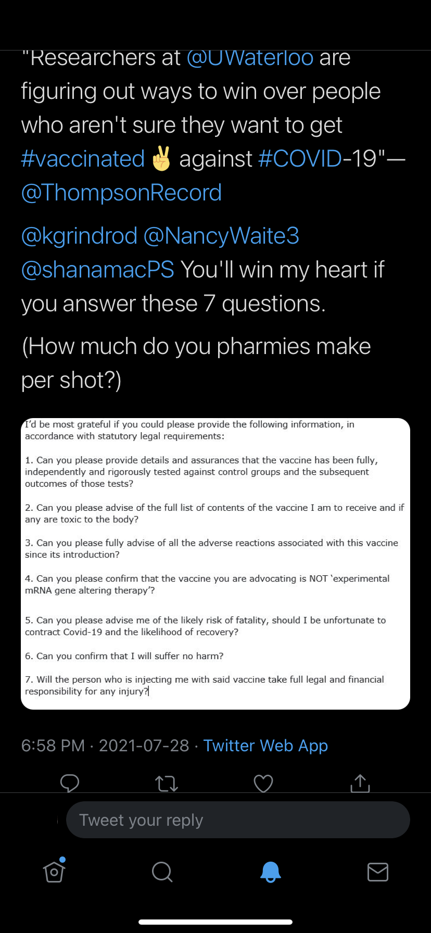Open the Notifications bell tab
Viewport: 431px width, 933px height.
[x=270, y=871]
